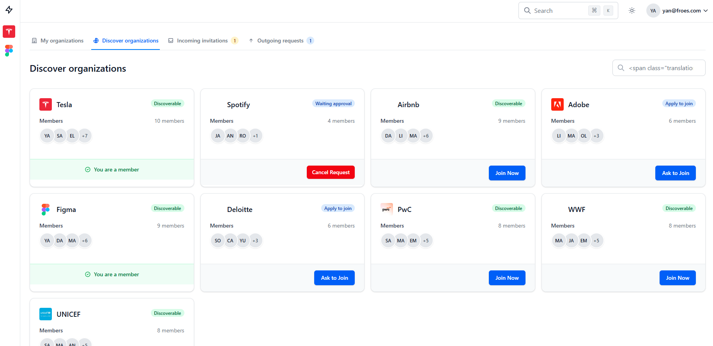This screenshot has width=713, height=346.
Task: Open the Outgoing requests tab
Action: 281,41
